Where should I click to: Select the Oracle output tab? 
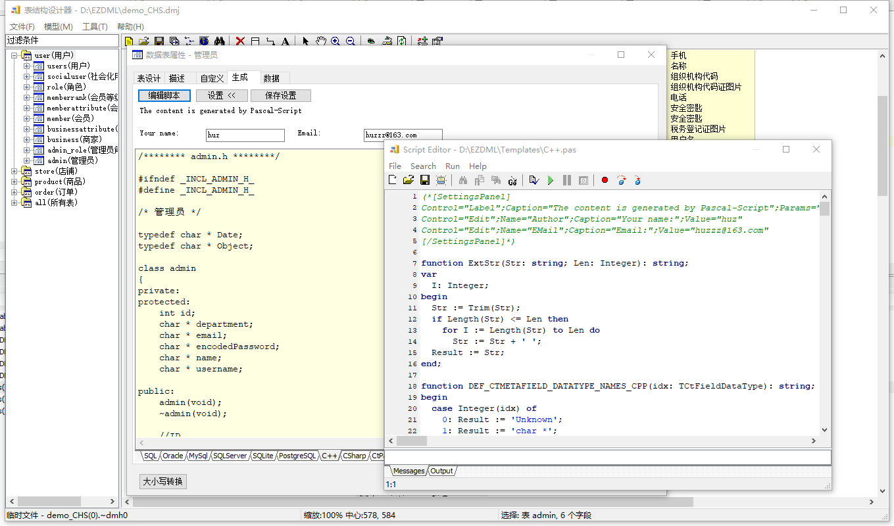tap(173, 456)
